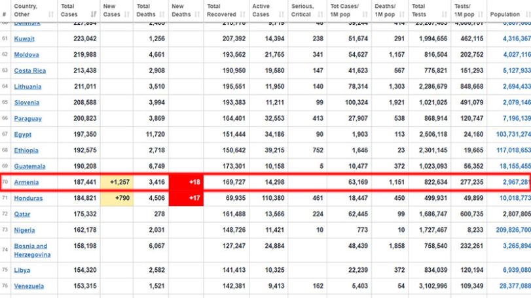Click sort icon beside Total Recovered header
The height and width of the screenshot is (298, 531).
[243, 14]
